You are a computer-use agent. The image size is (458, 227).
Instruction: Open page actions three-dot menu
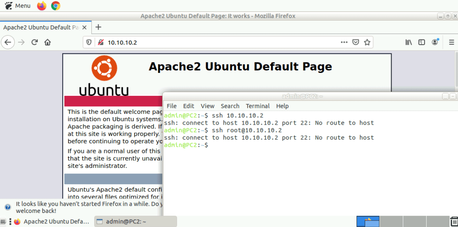(x=345, y=42)
